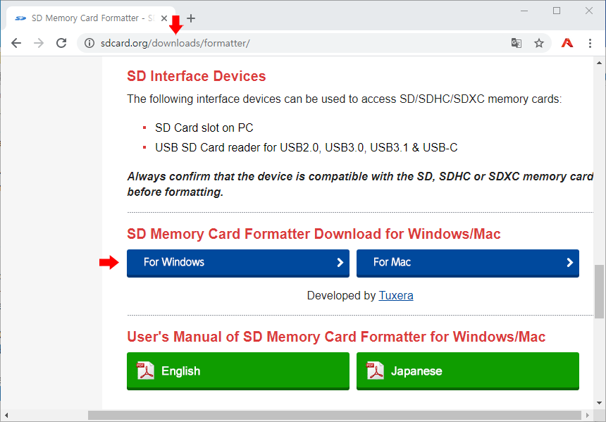Open the Japanese user's manual PDF
The width and height of the screenshot is (606, 422).
coord(468,371)
